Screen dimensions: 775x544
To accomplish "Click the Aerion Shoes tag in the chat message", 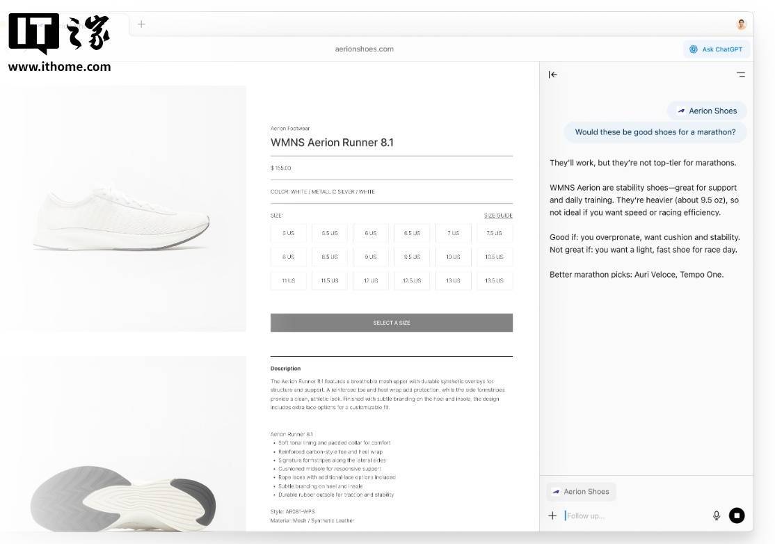I will 707,111.
